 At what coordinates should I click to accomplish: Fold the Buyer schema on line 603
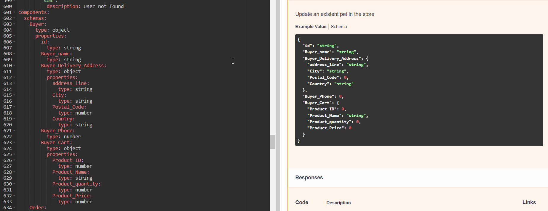click(x=14, y=24)
